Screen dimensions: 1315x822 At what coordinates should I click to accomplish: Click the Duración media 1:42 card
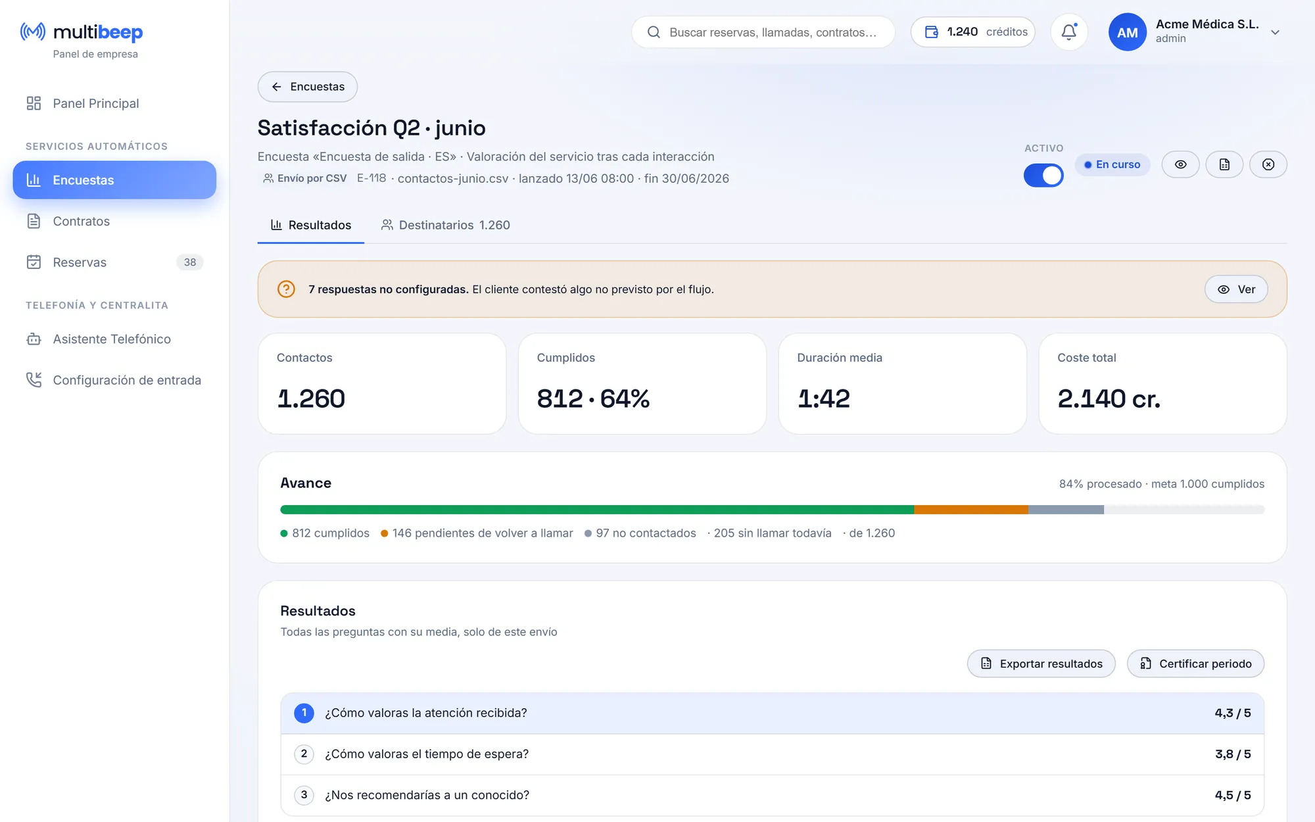[903, 383]
